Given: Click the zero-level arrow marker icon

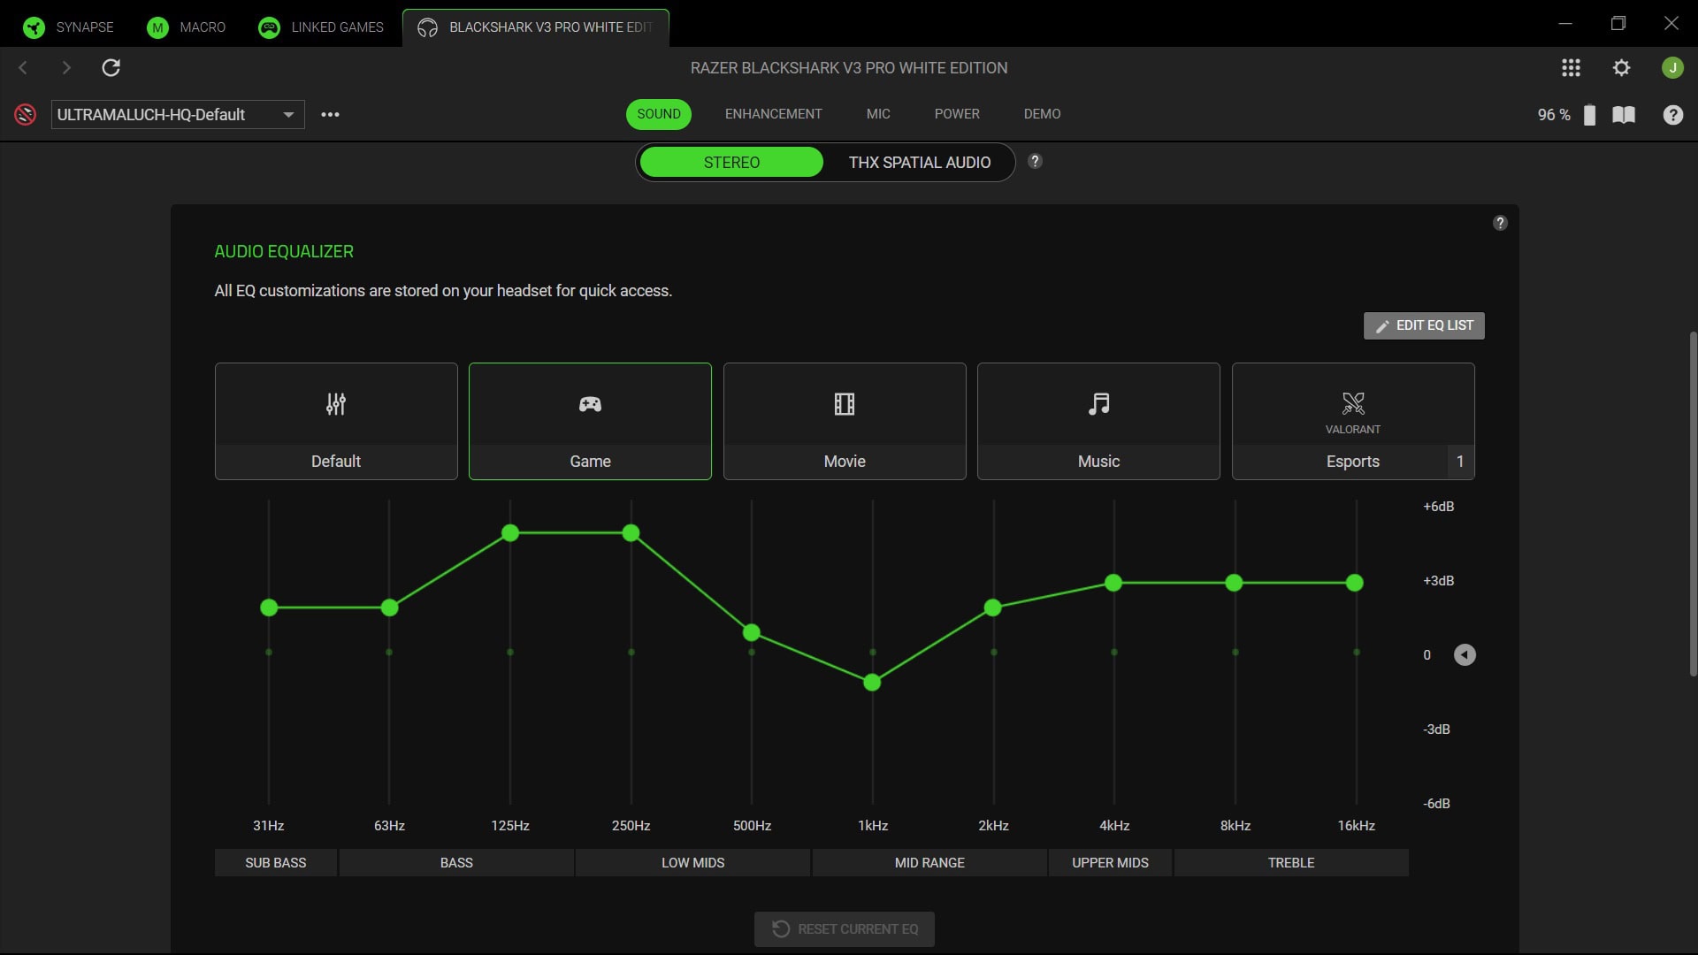Looking at the screenshot, I should (1465, 654).
